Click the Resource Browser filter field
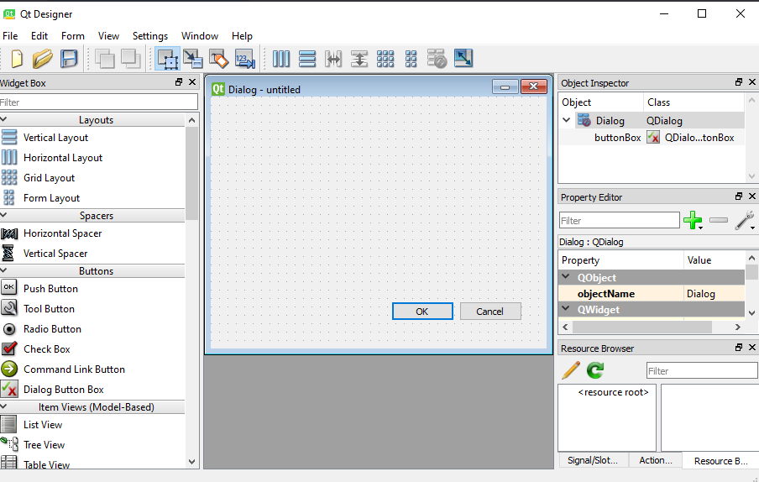 (702, 371)
